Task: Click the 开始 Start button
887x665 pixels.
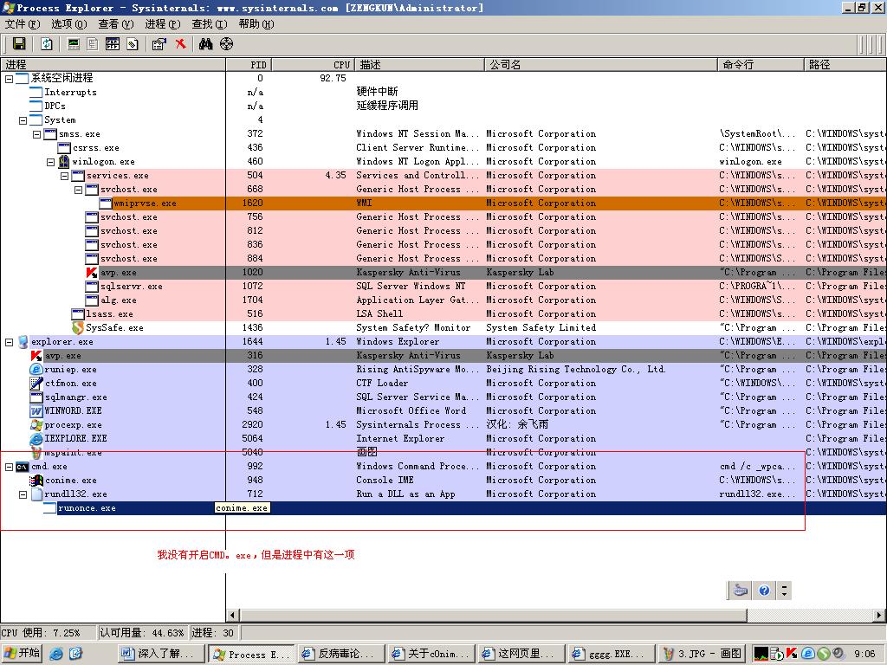Action: [23, 654]
